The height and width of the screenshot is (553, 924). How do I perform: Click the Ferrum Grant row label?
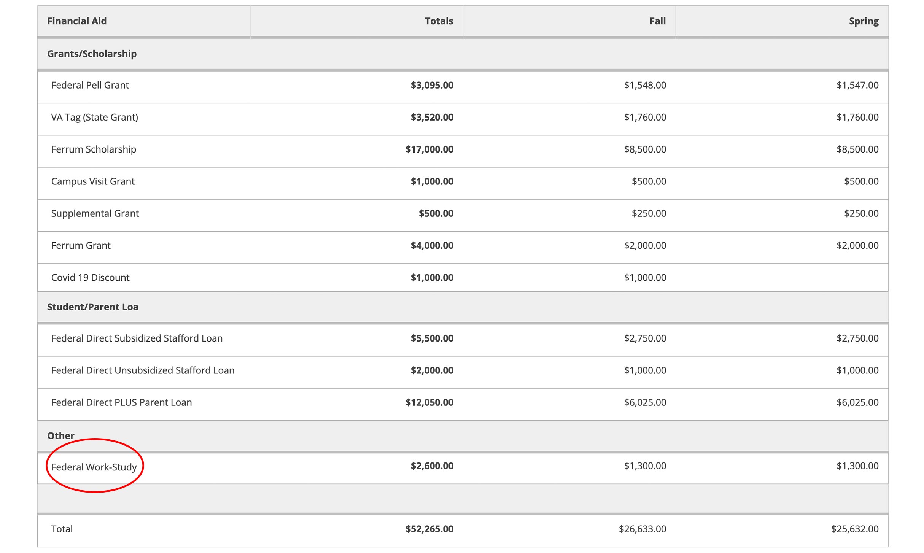pos(81,246)
